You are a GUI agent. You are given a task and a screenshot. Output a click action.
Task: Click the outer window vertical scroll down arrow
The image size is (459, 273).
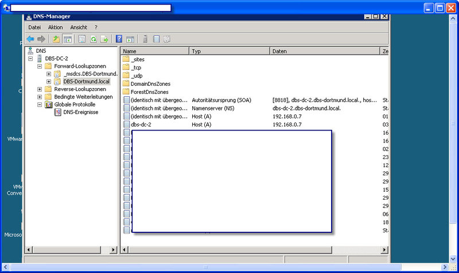point(453,259)
